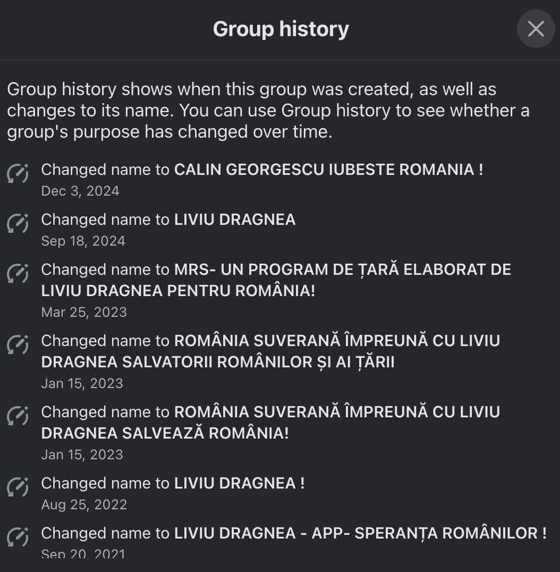Click the icon beside the SALVATORII ROMÂNILOR entry
Screen dimensions: 560x572
point(18,344)
